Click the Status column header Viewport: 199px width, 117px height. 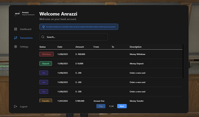[x=42, y=47]
